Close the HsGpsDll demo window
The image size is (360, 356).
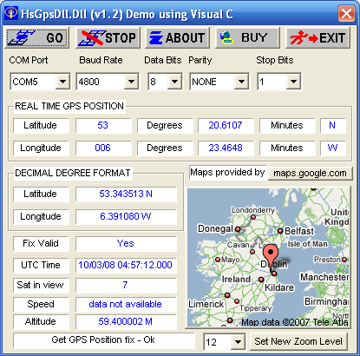346,13
